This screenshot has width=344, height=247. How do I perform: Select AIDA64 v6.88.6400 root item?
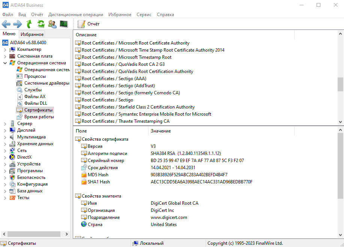pyautogui.click(x=28, y=42)
